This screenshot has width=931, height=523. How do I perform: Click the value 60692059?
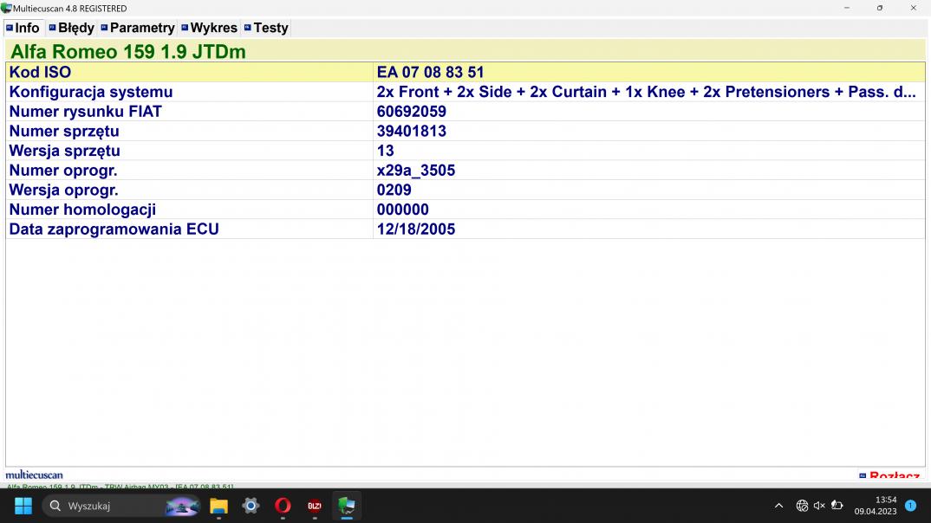pos(412,112)
